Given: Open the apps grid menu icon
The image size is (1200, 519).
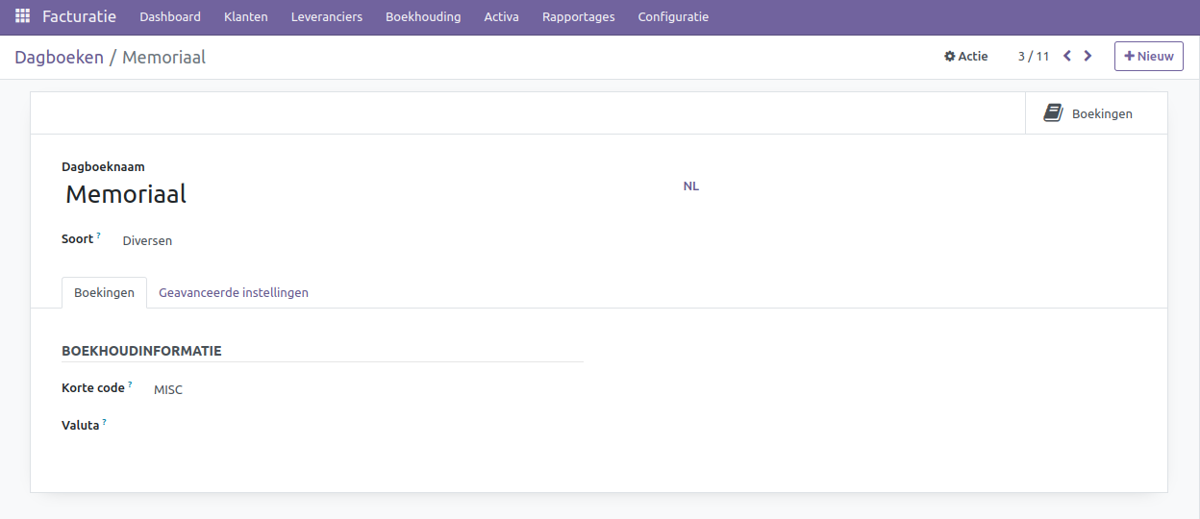Looking at the screenshot, I should (22, 16).
